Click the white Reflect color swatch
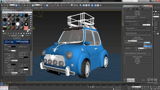 pyautogui.click(x=13, y=50)
